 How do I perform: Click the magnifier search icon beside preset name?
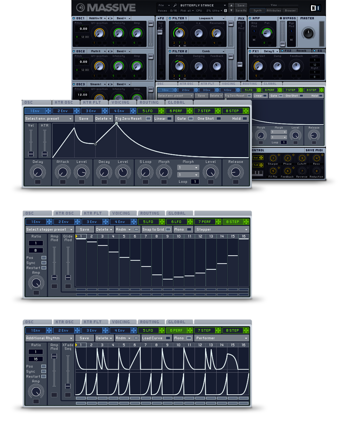click(x=175, y=5)
